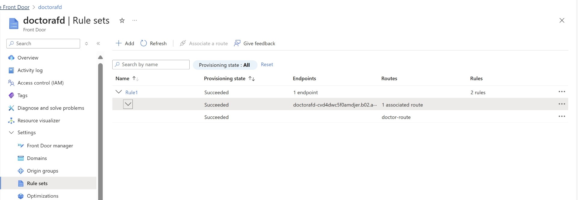Reset the filters
The height and width of the screenshot is (200, 578).
[267, 65]
